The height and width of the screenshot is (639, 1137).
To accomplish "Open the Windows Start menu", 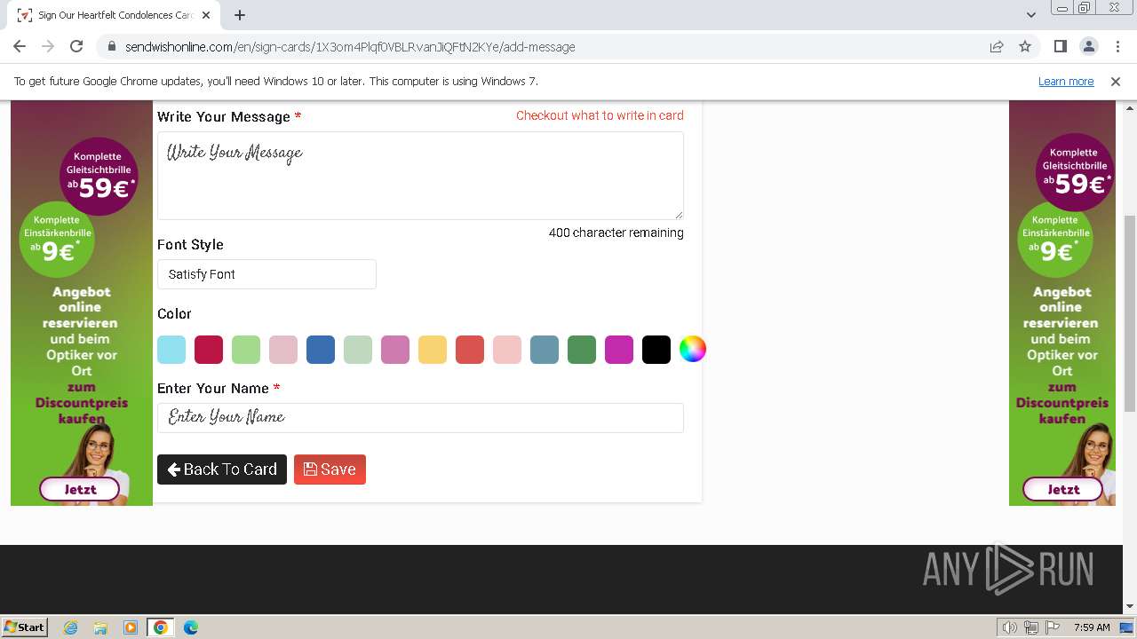I will coord(24,627).
